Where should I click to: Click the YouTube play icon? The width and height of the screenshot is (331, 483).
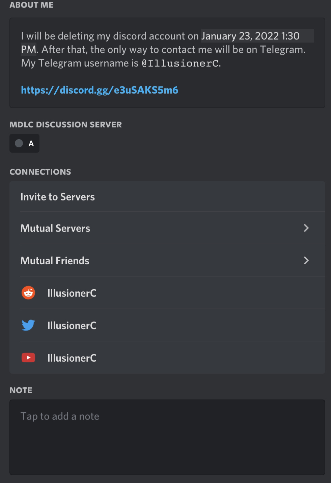pos(28,358)
